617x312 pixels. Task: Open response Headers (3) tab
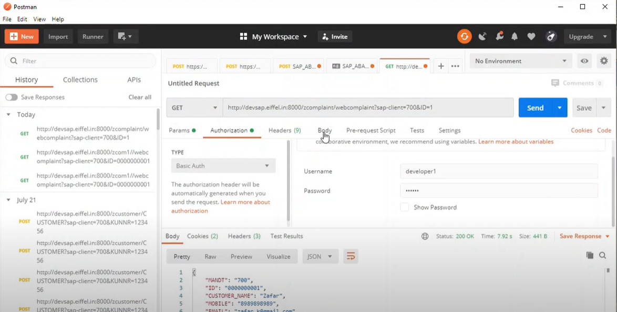click(244, 236)
